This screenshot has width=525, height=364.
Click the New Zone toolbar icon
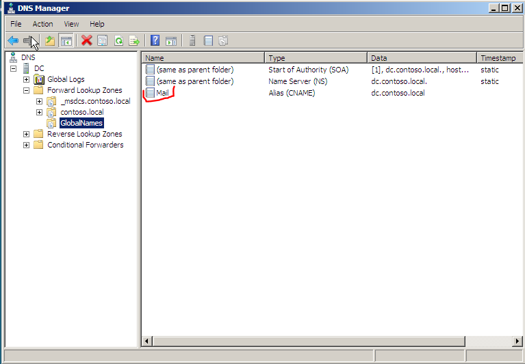[x=223, y=41]
